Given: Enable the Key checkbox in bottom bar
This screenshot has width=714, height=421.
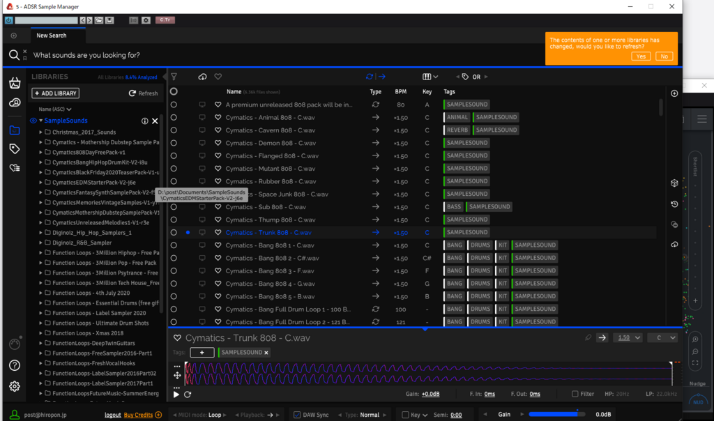Looking at the screenshot, I should (x=405, y=415).
